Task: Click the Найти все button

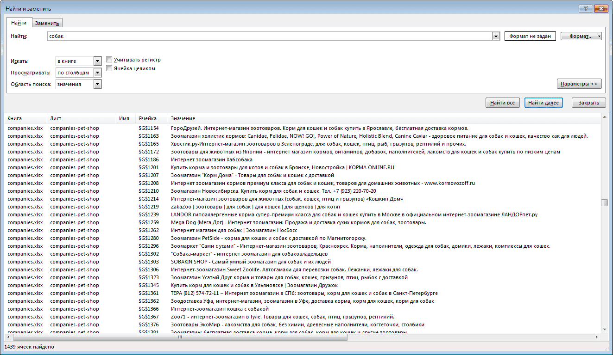Action: 503,103
